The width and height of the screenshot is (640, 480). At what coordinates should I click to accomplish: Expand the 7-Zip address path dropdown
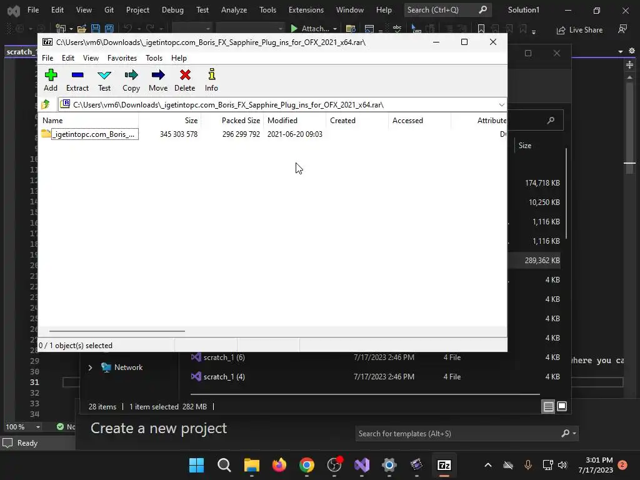[x=501, y=105]
